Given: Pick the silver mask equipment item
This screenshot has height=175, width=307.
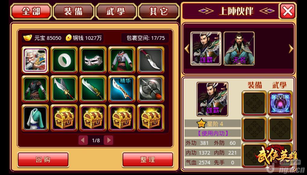Looking at the screenshot, I should click(93, 60).
